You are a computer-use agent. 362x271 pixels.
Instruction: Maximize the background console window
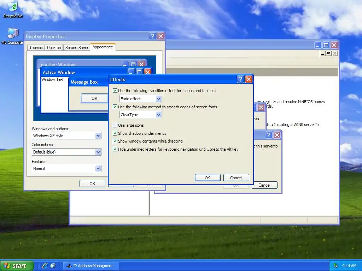point(326,45)
